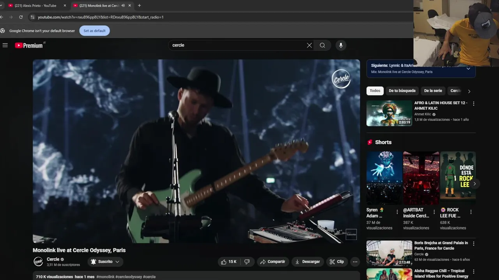Click the Monolink video player to pause
Screen dimensions: 499x280
[196, 151]
